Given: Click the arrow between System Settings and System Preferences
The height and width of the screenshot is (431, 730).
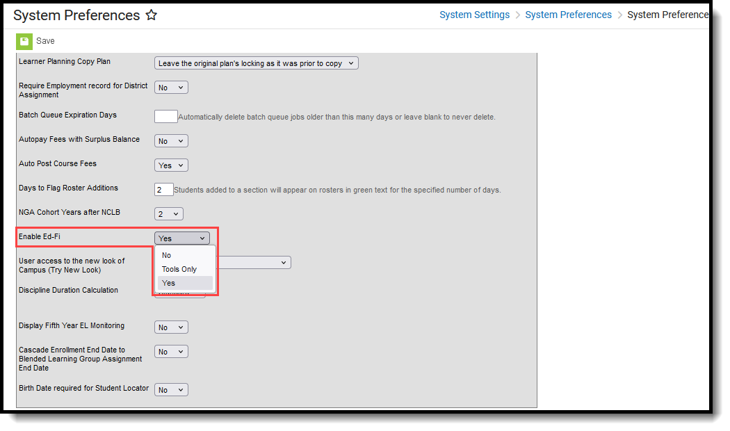Looking at the screenshot, I should click(518, 15).
